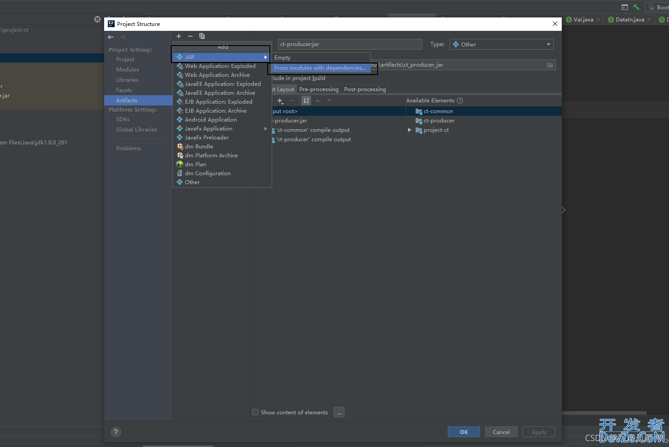669x447 pixels.
Task: Select dm Platform Archive entry
Action: pyautogui.click(x=222, y=156)
